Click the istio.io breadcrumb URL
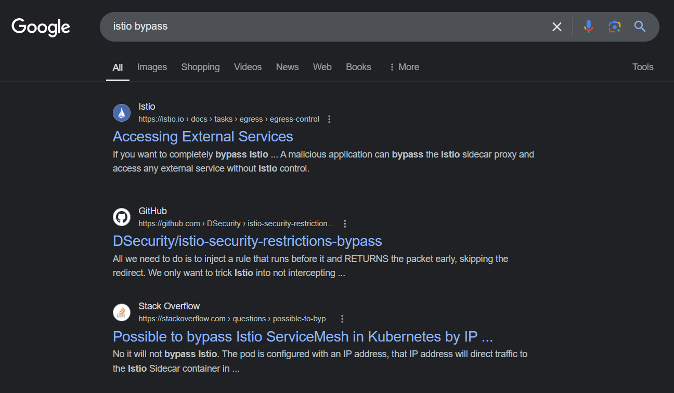Screen dimensions: 674x393 (229, 119)
